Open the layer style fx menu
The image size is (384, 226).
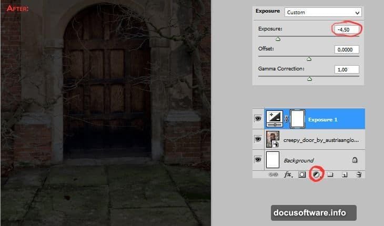point(288,174)
